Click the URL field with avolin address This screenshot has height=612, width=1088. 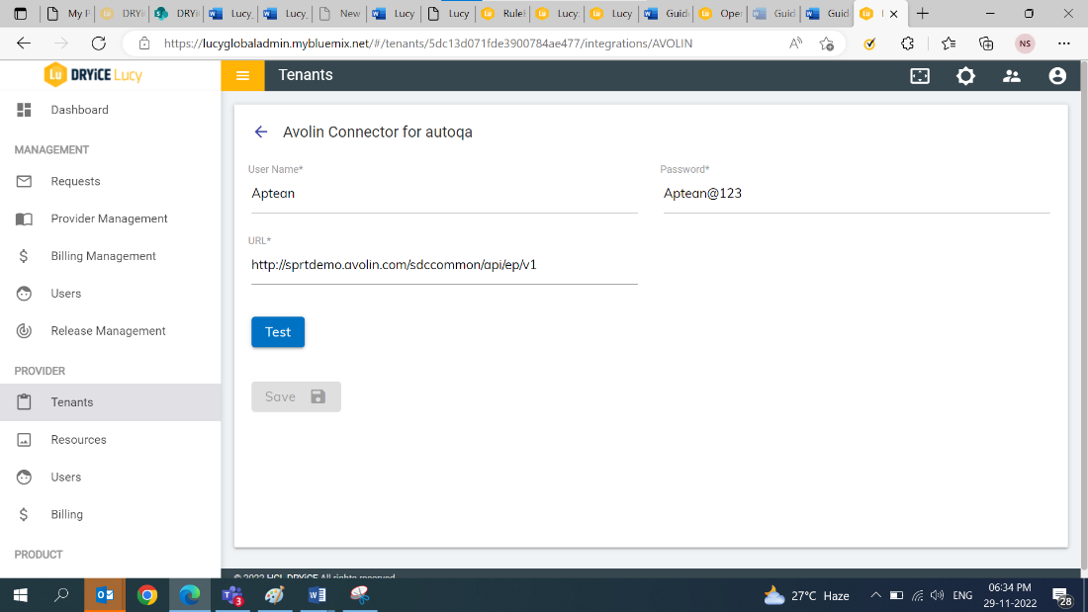(x=444, y=265)
